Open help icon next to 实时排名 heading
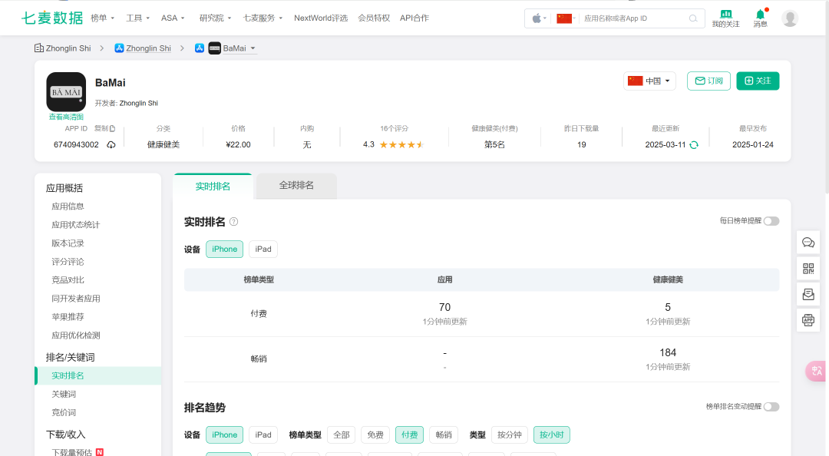The image size is (829, 456). coord(233,222)
